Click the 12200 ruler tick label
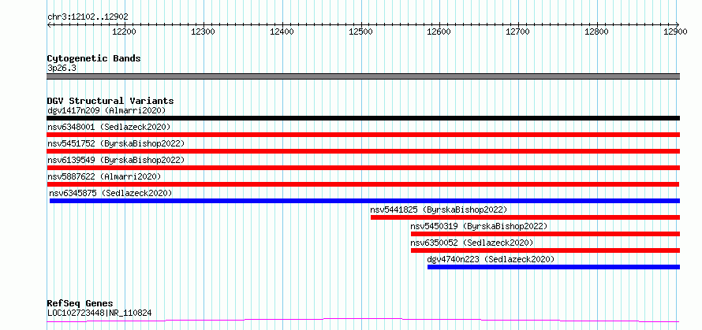 (x=124, y=32)
